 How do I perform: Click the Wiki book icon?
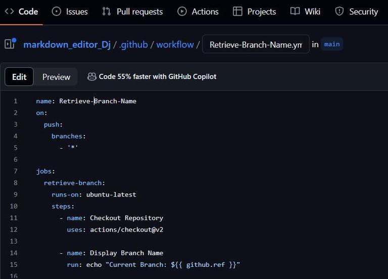(295, 11)
